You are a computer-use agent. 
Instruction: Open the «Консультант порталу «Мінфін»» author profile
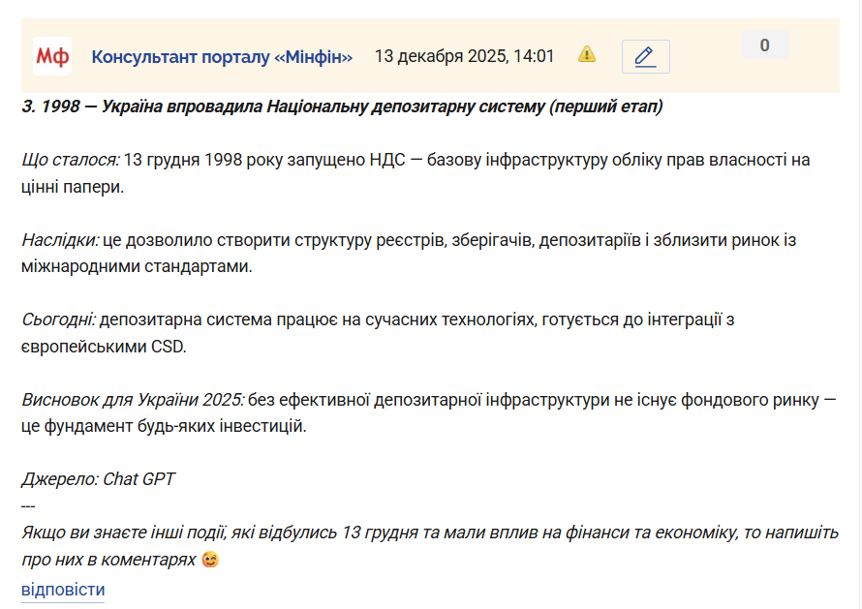(x=222, y=56)
